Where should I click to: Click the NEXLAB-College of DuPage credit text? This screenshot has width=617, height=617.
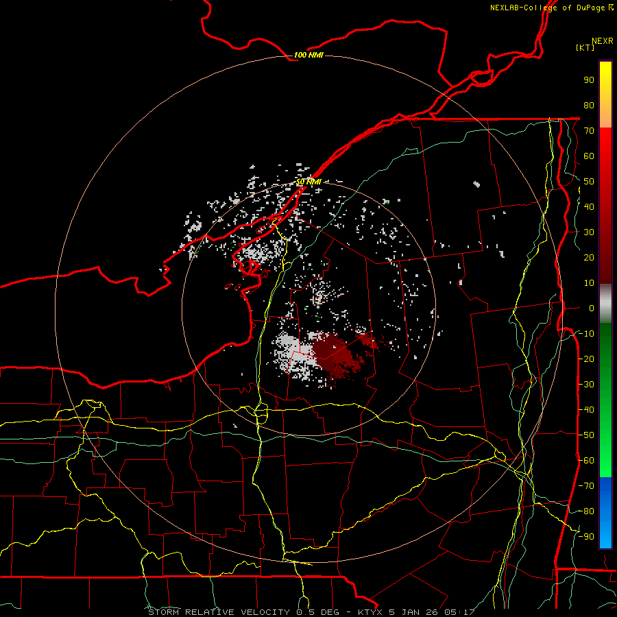pyautogui.click(x=552, y=8)
